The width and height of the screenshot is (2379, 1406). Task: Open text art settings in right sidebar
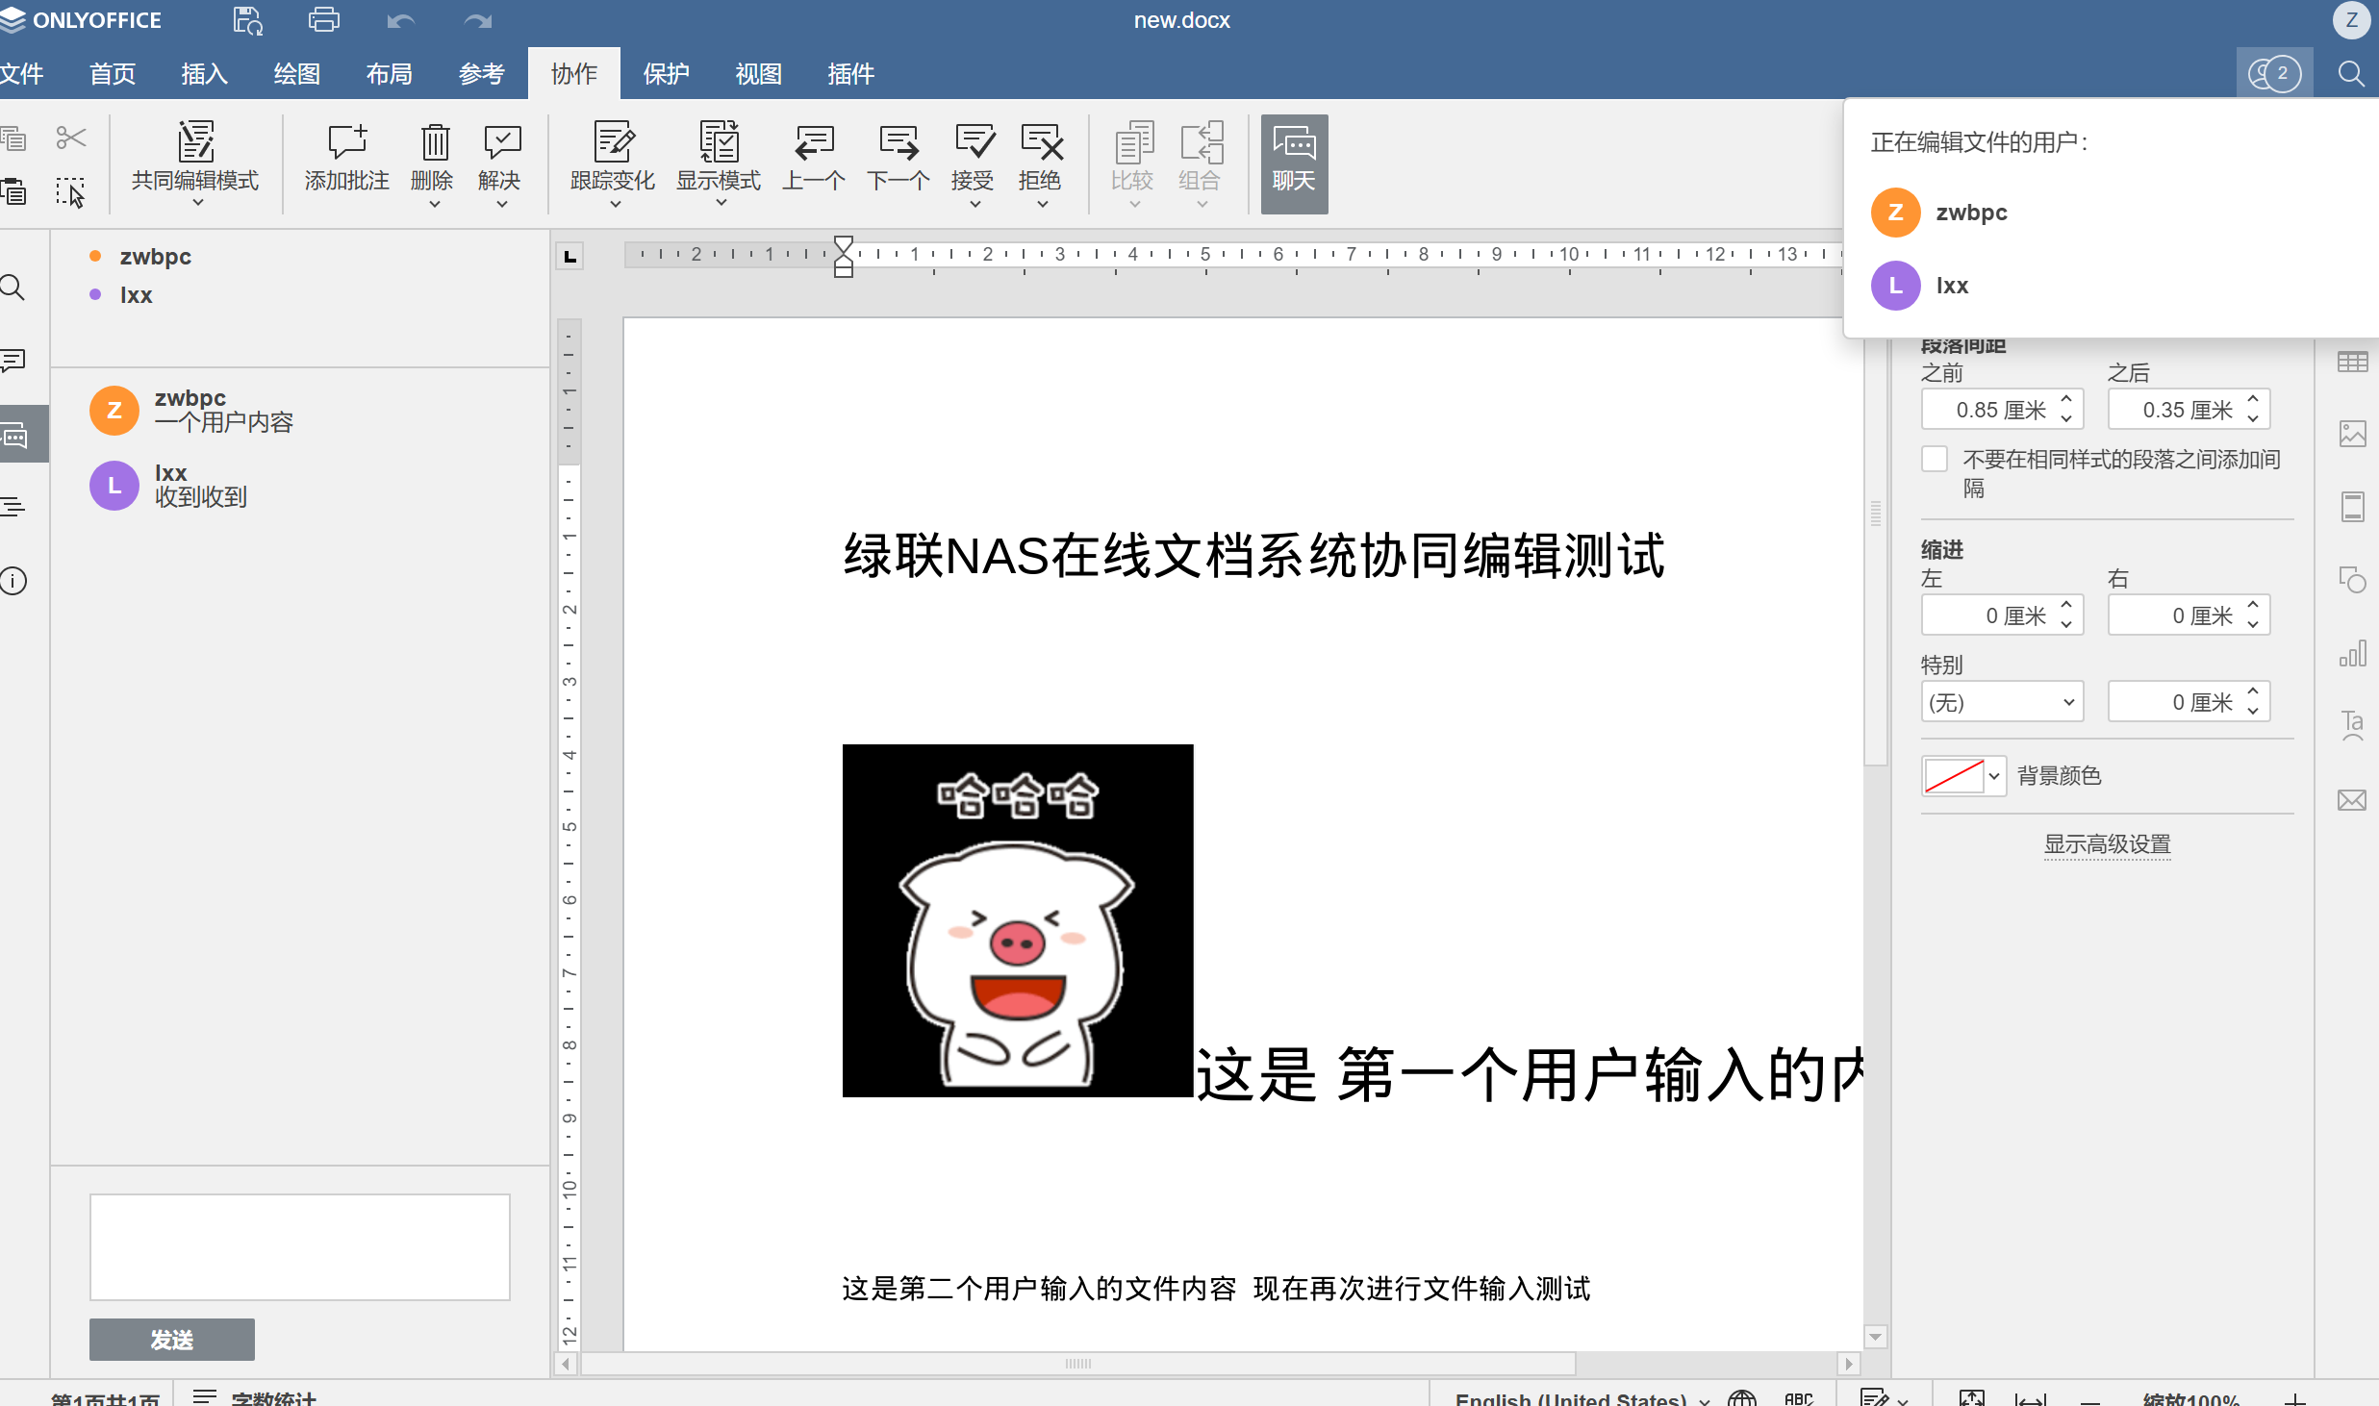(2352, 726)
